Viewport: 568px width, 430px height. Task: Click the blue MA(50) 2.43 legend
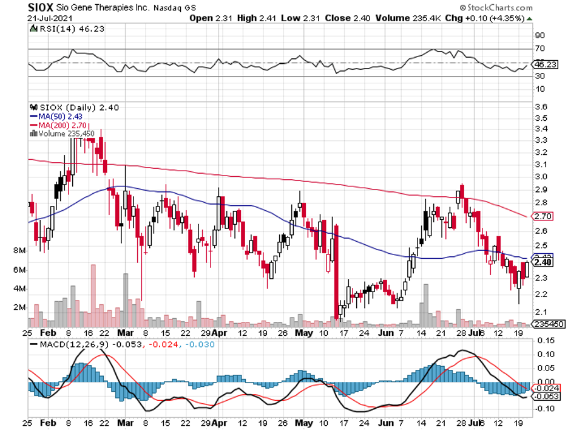click(x=56, y=117)
